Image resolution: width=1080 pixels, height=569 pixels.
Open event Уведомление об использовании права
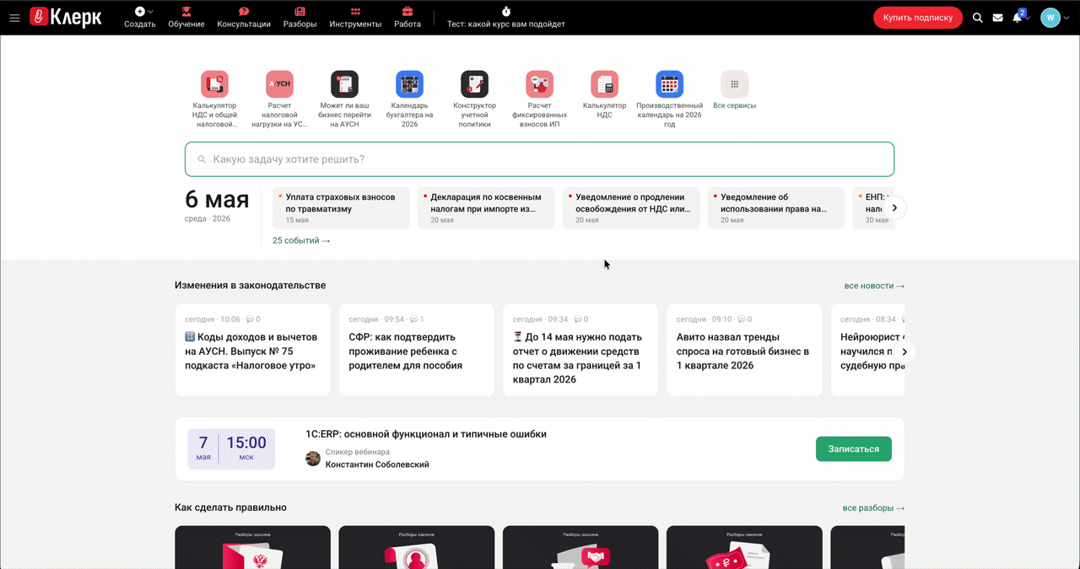click(x=776, y=208)
